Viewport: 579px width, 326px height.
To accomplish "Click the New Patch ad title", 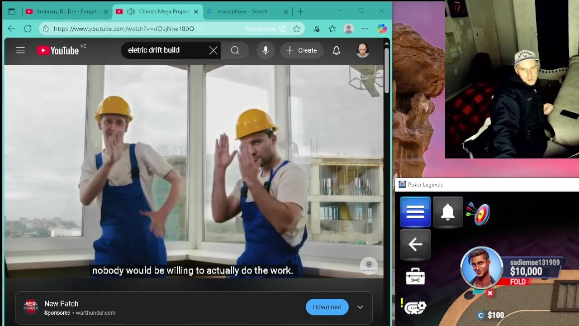I will pos(62,303).
